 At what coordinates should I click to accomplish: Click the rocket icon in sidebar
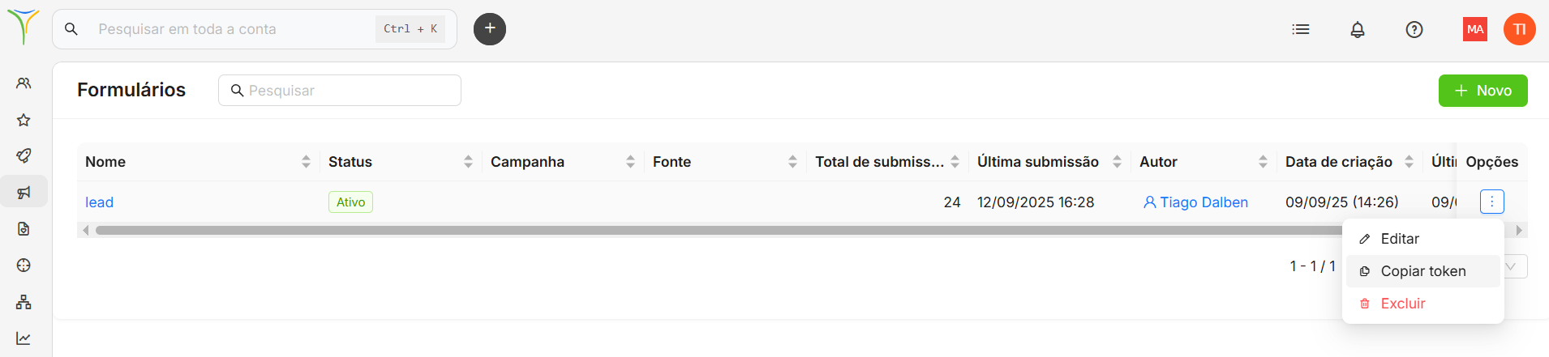tap(24, 156)
